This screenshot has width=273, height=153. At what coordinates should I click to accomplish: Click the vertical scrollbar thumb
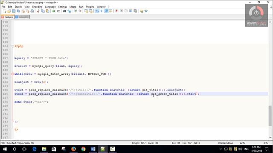coord(270,116)
